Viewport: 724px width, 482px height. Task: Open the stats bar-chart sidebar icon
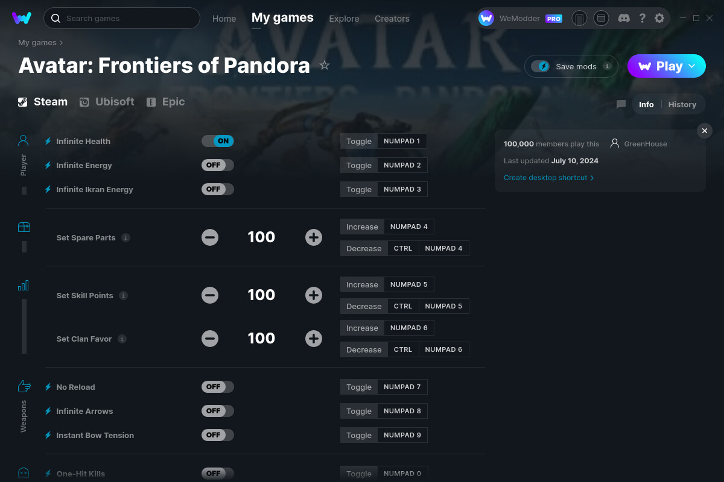[x=24, y=285]
